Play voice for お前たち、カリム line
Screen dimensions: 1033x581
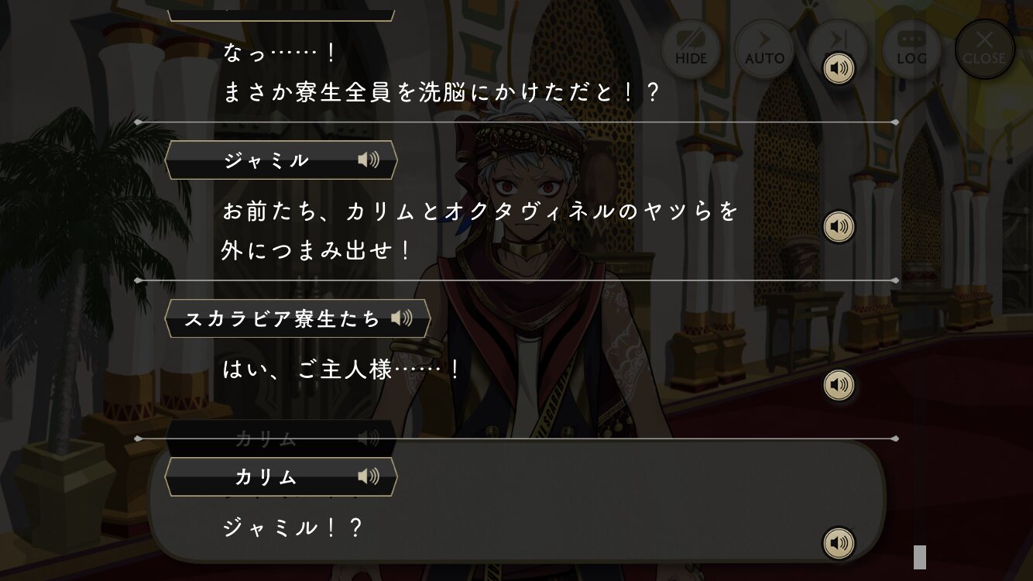[x=839, y=227]
